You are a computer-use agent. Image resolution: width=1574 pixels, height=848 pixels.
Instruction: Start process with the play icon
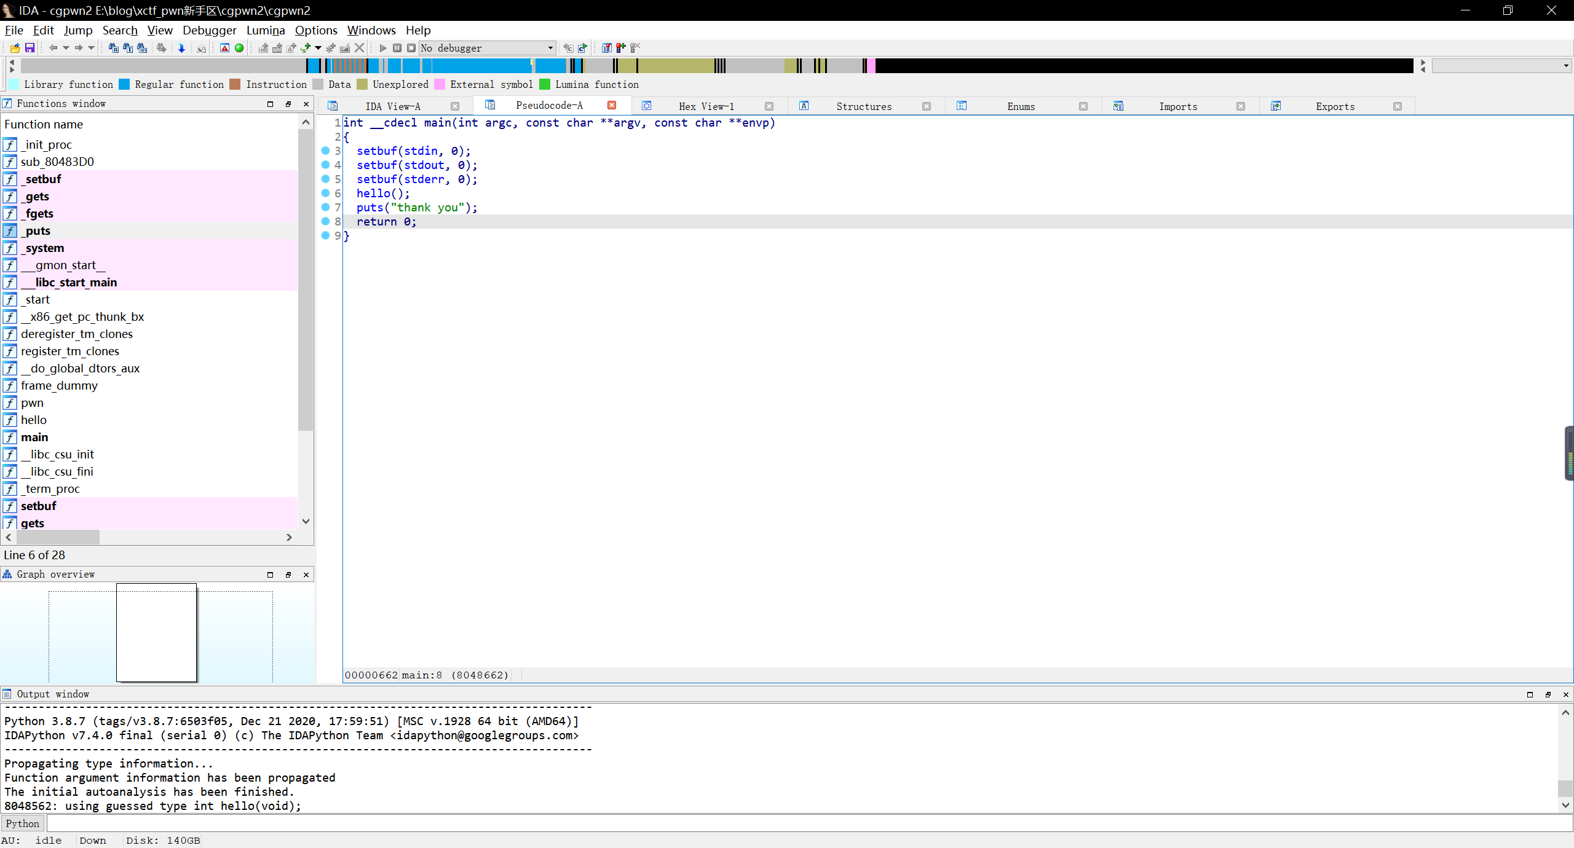tap(382, 48)
